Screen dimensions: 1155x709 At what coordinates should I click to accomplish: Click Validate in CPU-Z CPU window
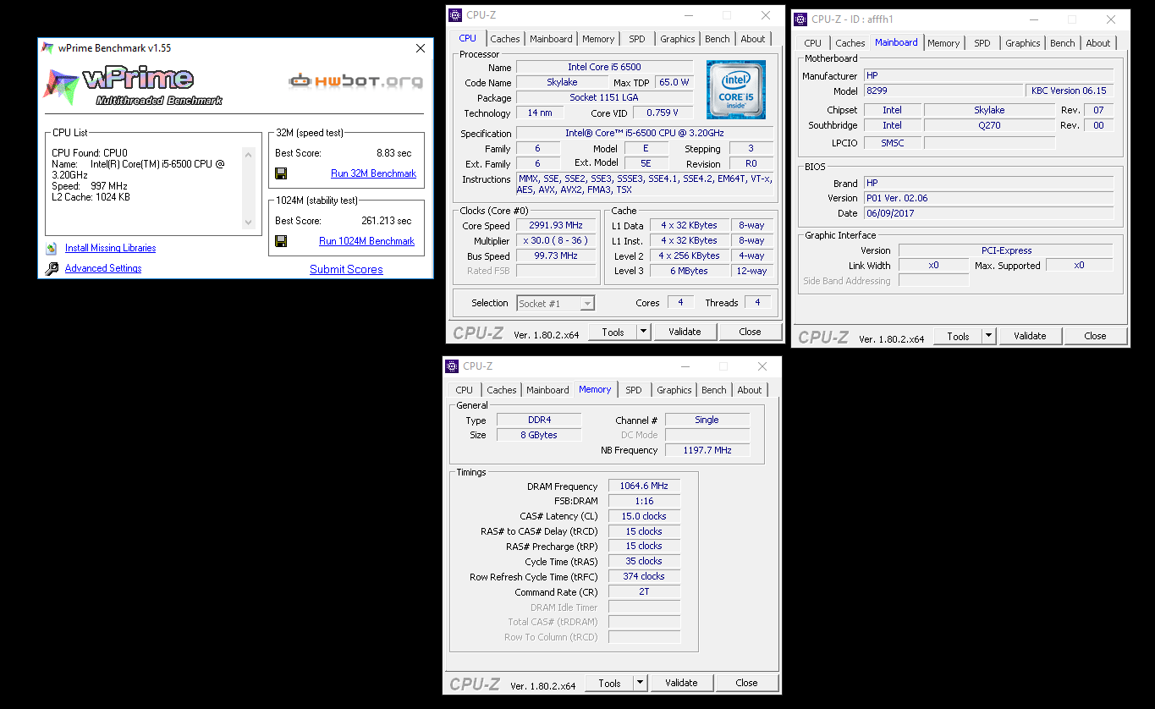tap(685, 332)
